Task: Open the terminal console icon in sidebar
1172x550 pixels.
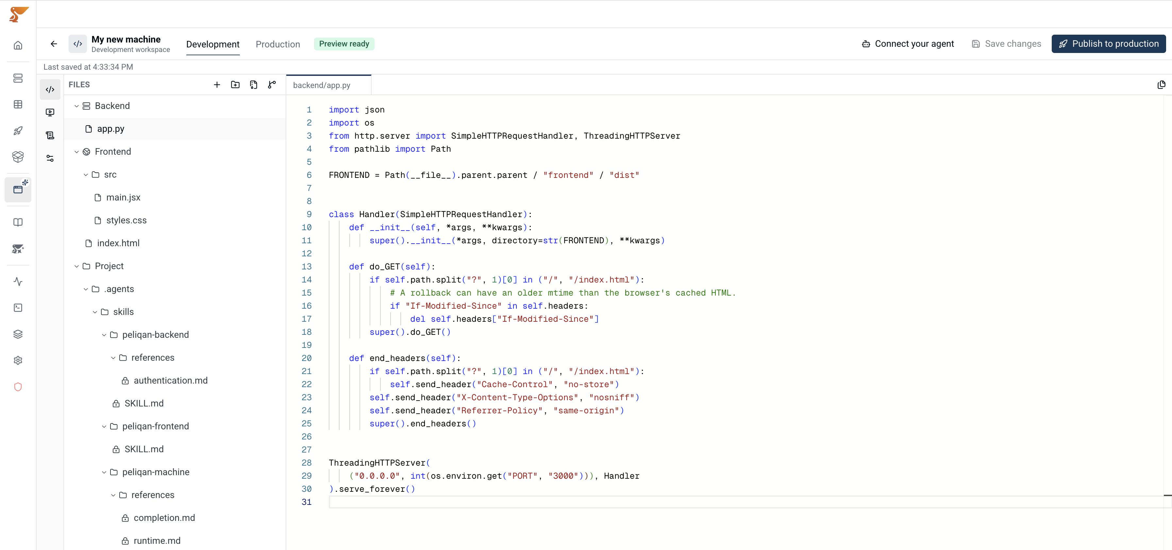Action: [x=18, y=308]
